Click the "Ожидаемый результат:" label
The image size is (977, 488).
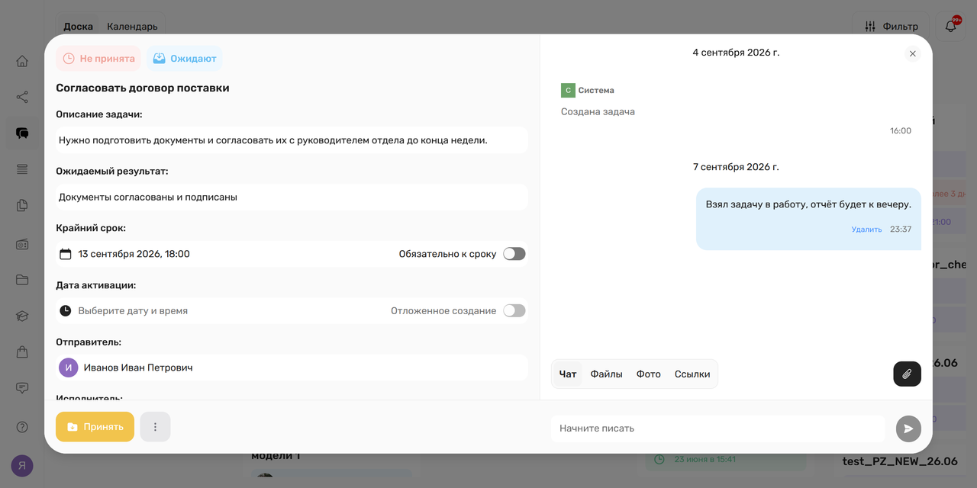pyautogui.click(x=112, y=172)
